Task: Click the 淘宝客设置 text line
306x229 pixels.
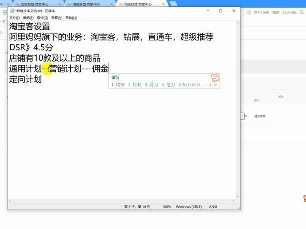Action: (29, 26)
